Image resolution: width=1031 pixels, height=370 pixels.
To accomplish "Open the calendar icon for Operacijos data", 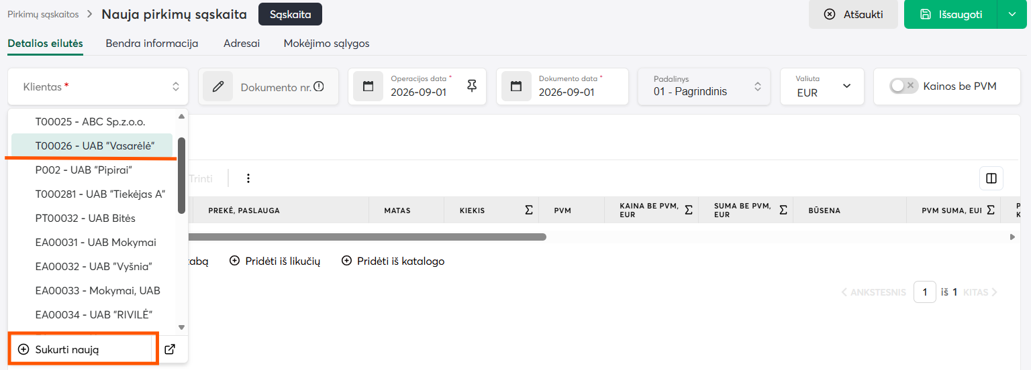I will coord(368,86).
